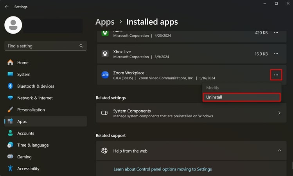Open Accounts settings in sidebar

point(25,133)
